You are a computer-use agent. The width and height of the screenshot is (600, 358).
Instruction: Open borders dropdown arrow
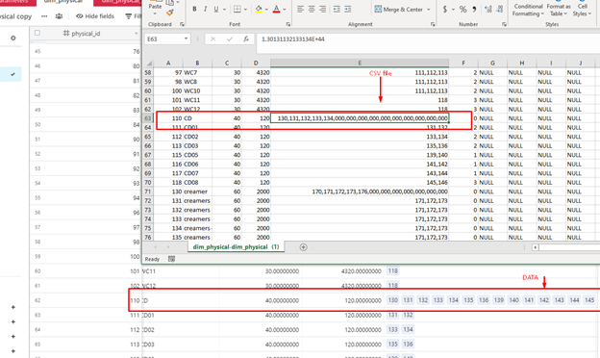click(245, 10)
